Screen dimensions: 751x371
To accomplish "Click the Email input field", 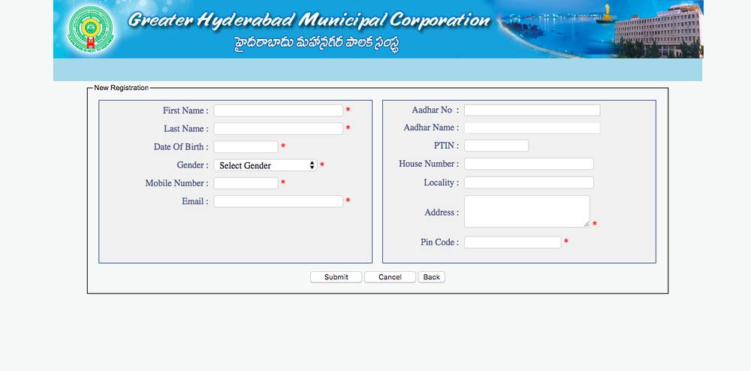I will click(x=279, y=201).
